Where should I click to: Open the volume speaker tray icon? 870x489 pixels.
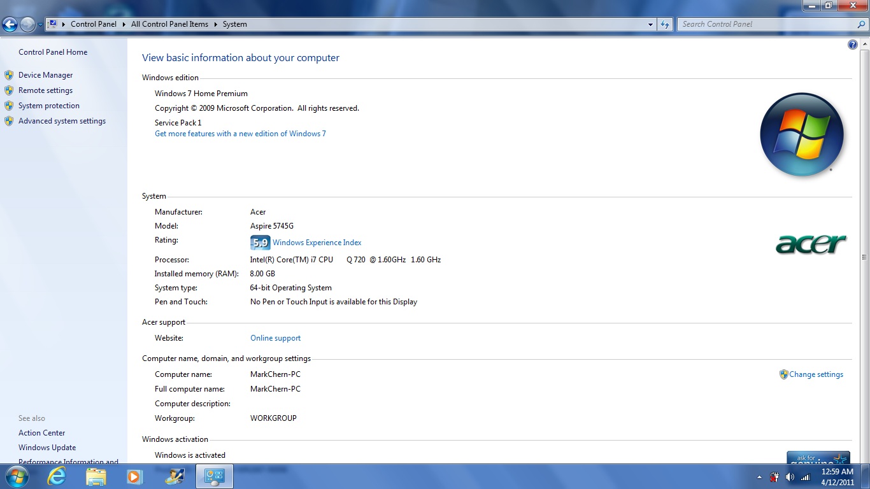[790, 477]
